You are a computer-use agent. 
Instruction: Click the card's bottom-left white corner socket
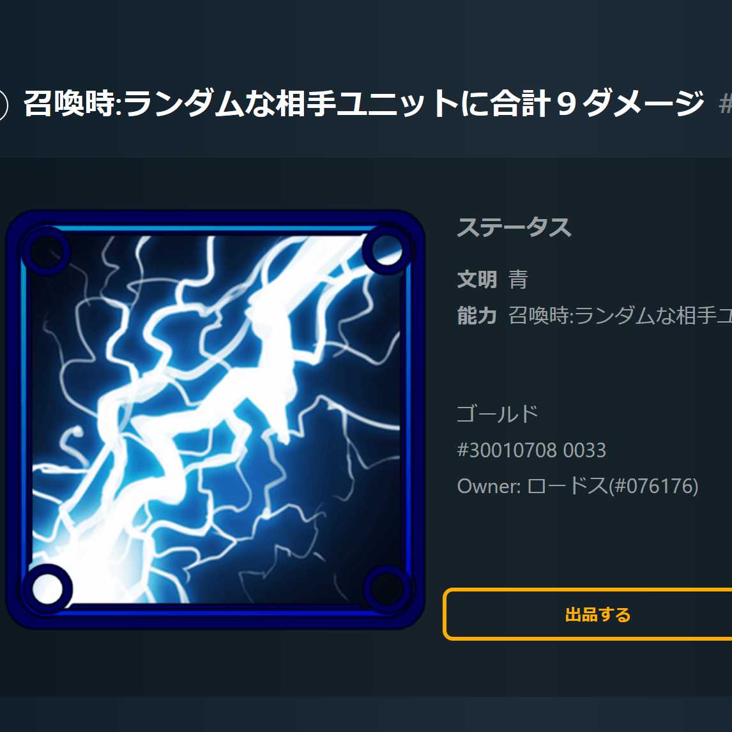tap(47, 588)
